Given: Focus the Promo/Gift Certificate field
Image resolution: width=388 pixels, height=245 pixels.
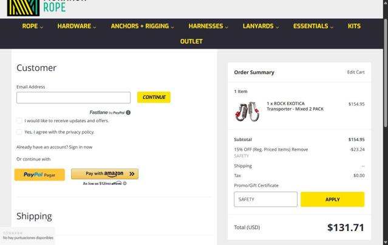Looking at the screenshot, I should tap(265, 199).
